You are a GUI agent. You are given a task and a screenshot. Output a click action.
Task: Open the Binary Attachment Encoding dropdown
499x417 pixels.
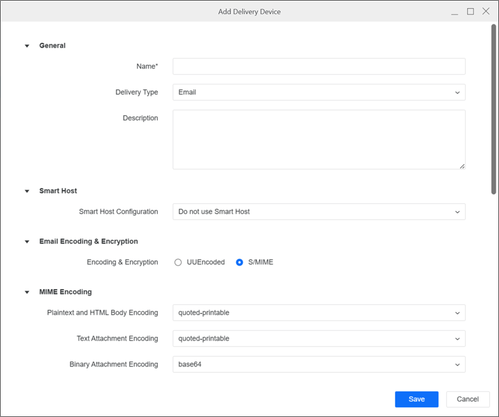pos(319,364)
